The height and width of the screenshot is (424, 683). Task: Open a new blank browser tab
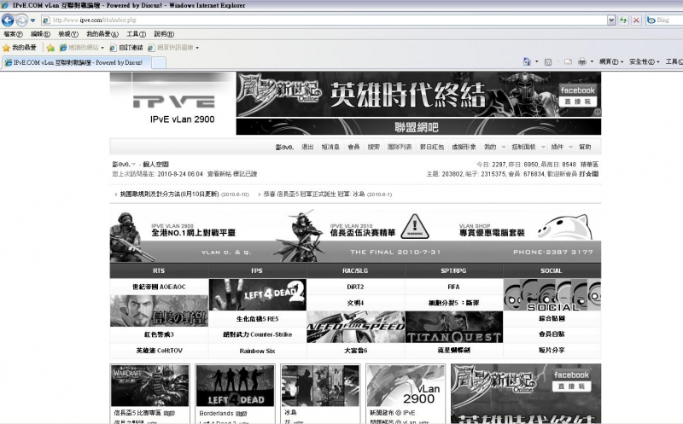[x=159, y=63]
